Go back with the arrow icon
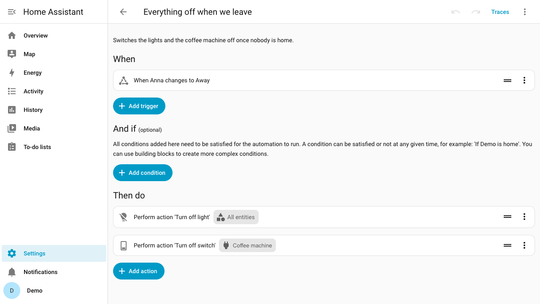Screen dimensions: 540x304 [123, 12]
